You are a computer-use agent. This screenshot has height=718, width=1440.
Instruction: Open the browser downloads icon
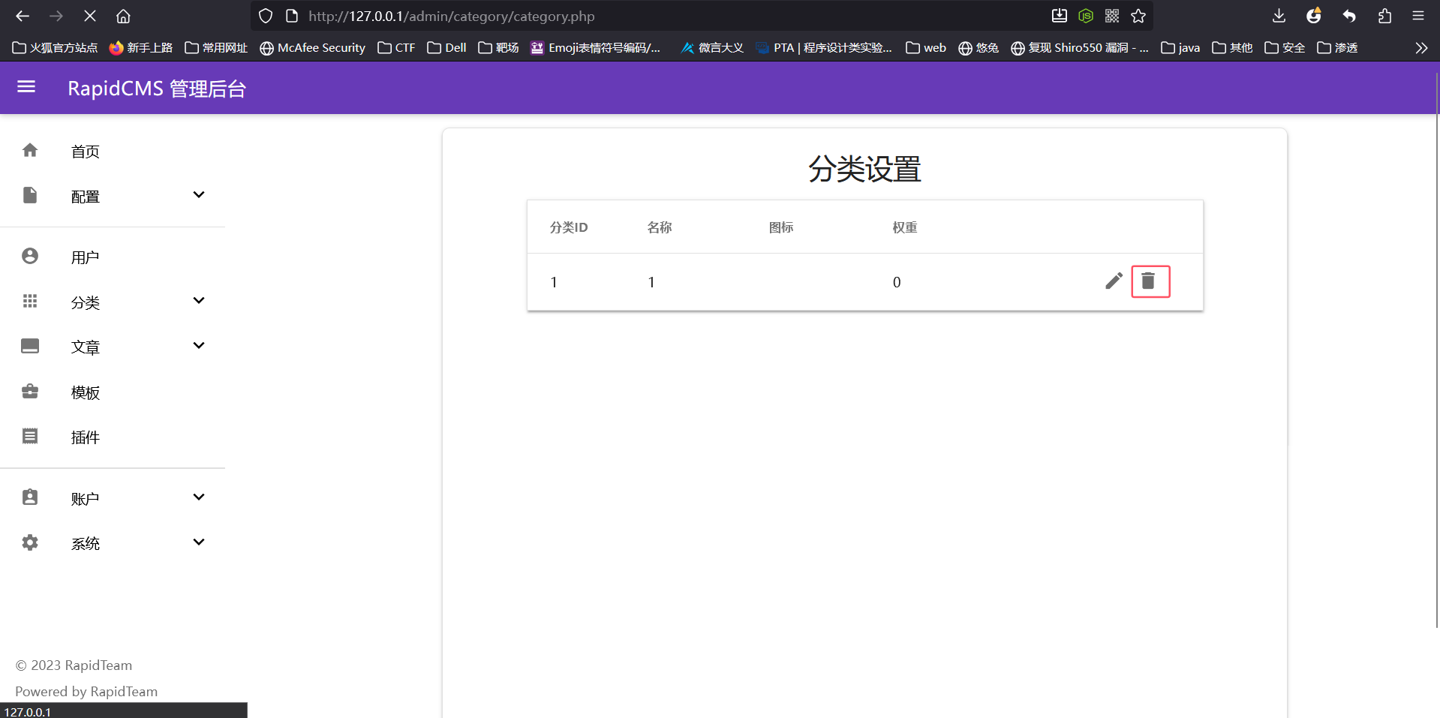1279,16
